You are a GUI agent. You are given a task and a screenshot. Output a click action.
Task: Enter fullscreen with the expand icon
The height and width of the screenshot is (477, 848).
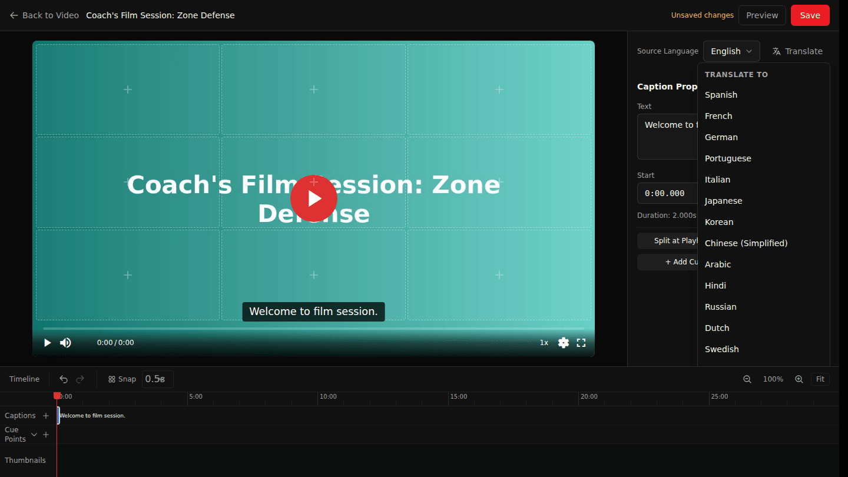(581, 343)
